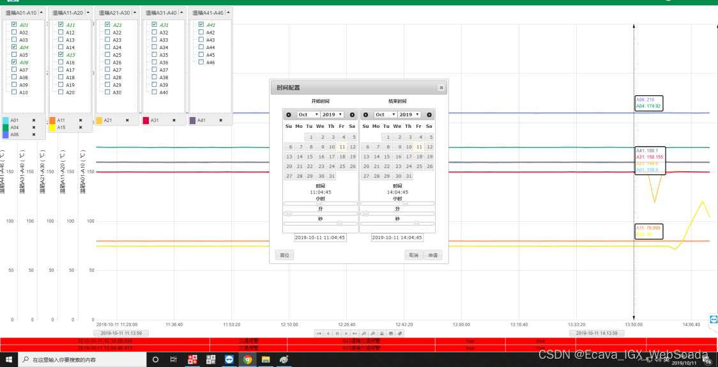Check the A32 checkbox
The width and height of the screenshot is (718, 367).
(155, 32)
